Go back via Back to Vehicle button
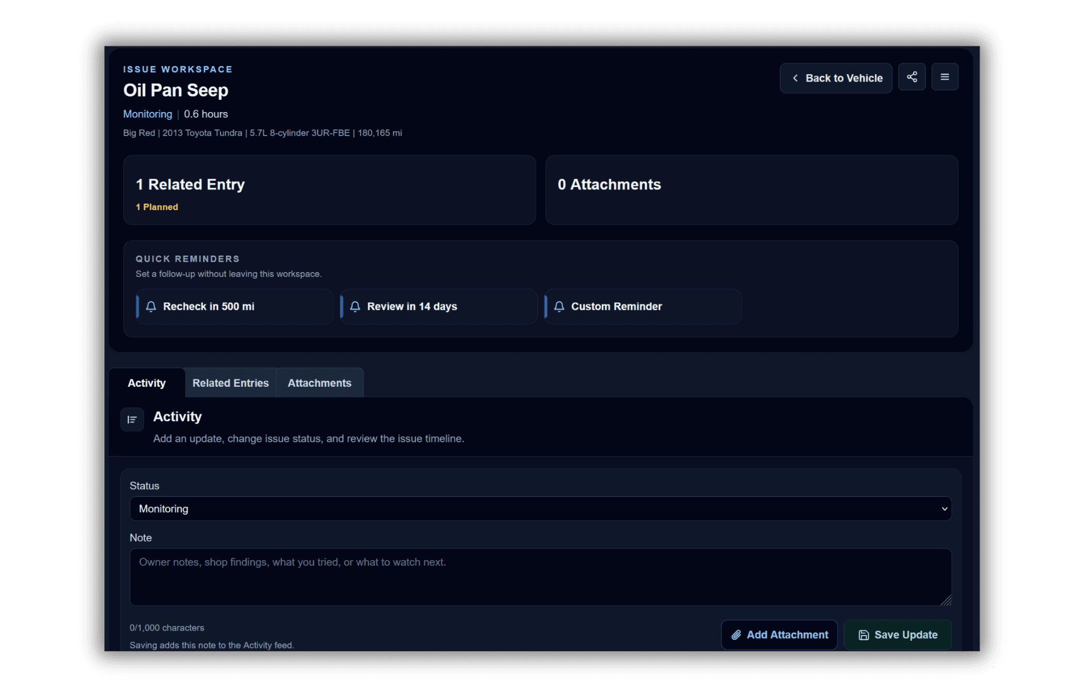The image size is (1084, 697). tap(836, 78)
